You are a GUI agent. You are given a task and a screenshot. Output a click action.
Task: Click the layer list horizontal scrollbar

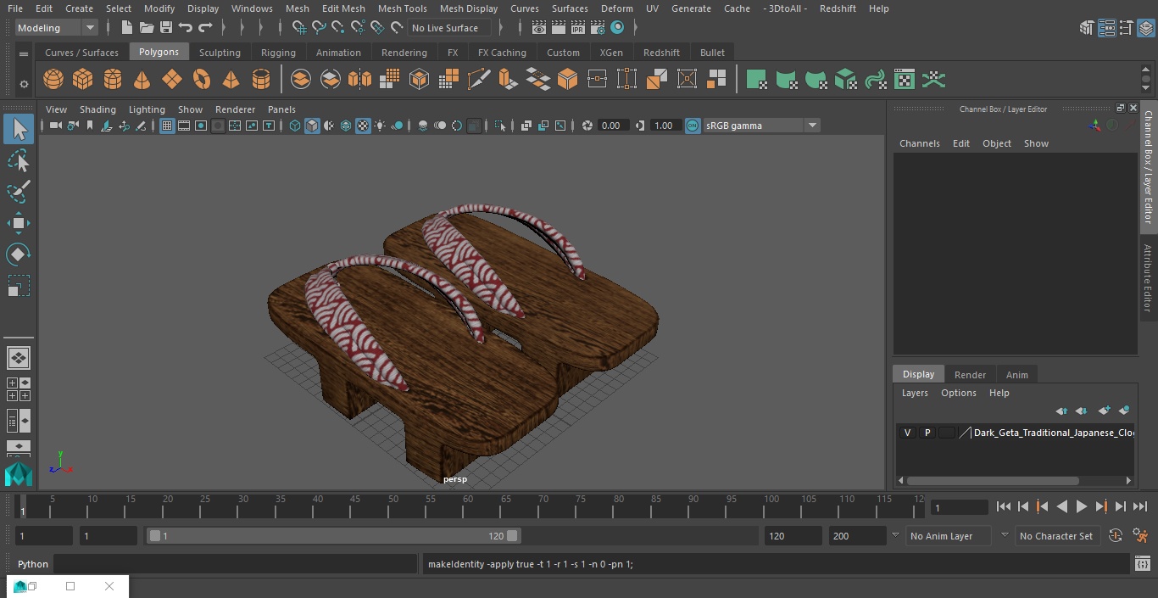click(992, 480)
